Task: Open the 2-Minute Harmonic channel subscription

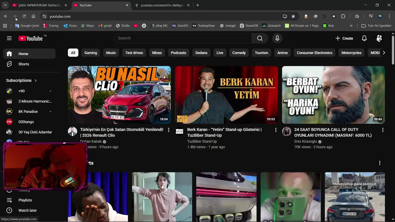Action: click(x=29, y=101)
